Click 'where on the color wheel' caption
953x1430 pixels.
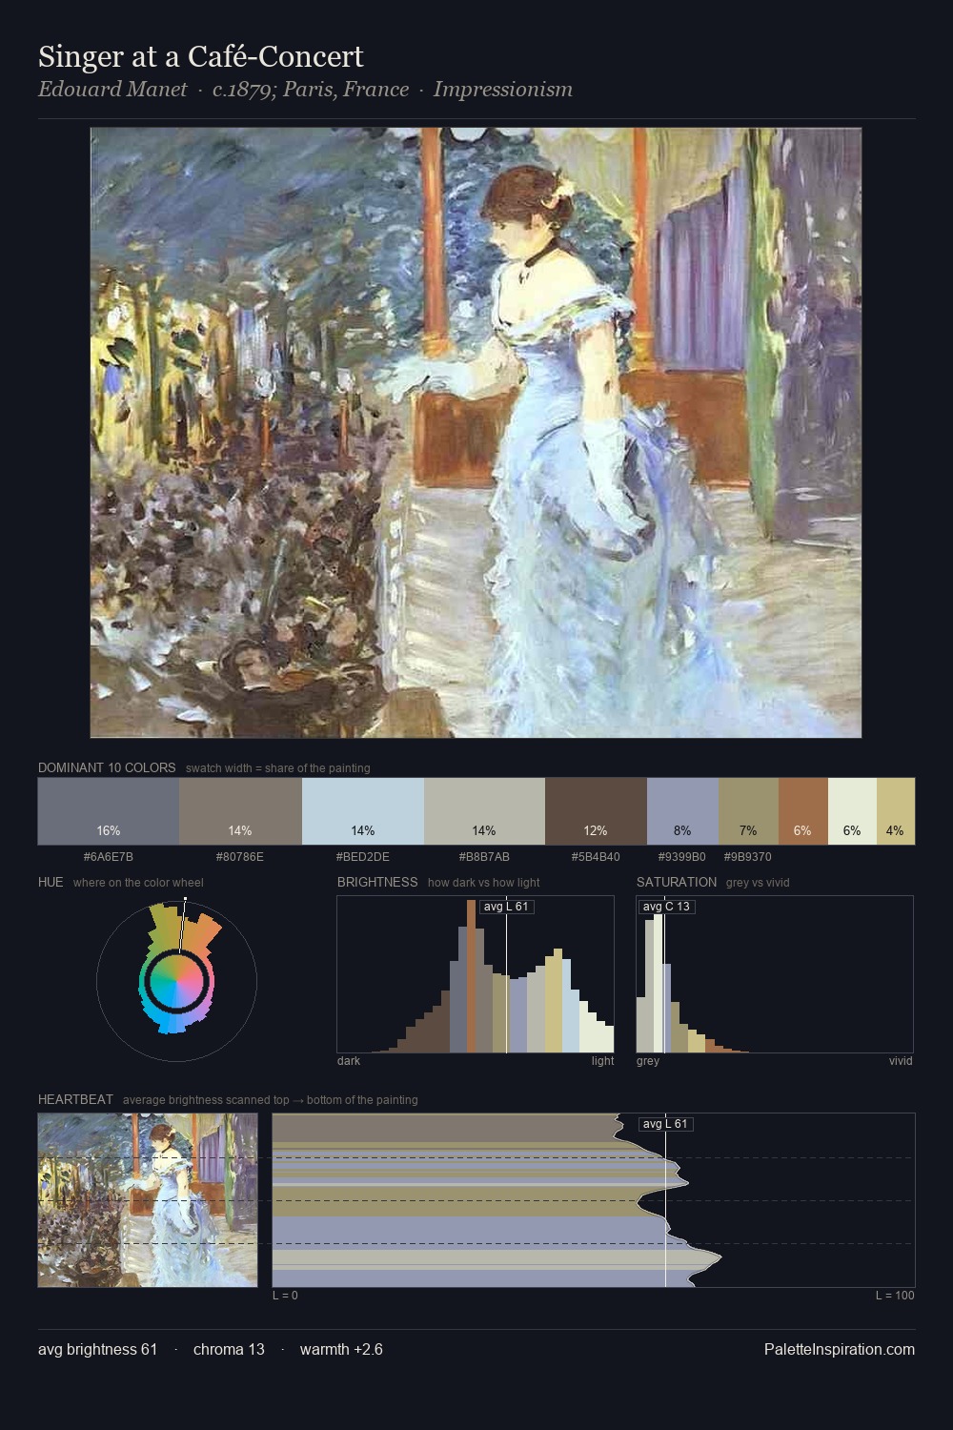coord(138,883)
